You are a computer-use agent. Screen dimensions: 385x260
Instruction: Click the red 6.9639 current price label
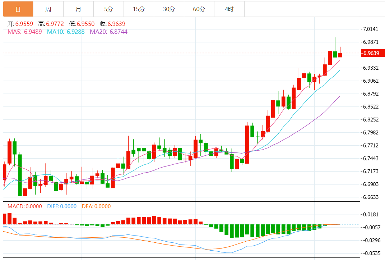pos(373,53)
